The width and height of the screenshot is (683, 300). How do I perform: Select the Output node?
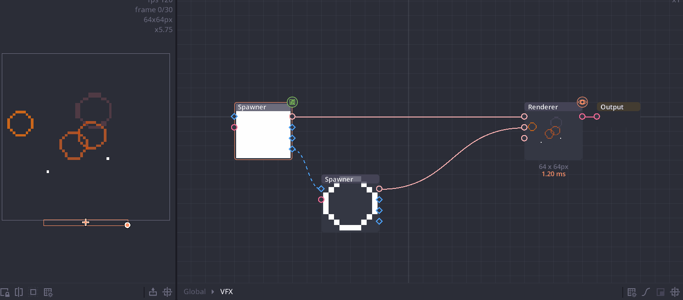(x=619, y=107)
